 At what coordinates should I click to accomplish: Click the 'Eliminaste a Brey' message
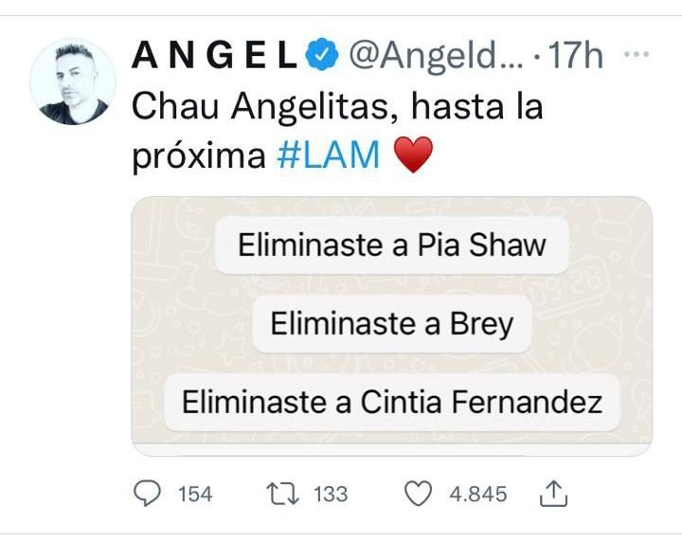pyautogui.click(x=392, y=324)
